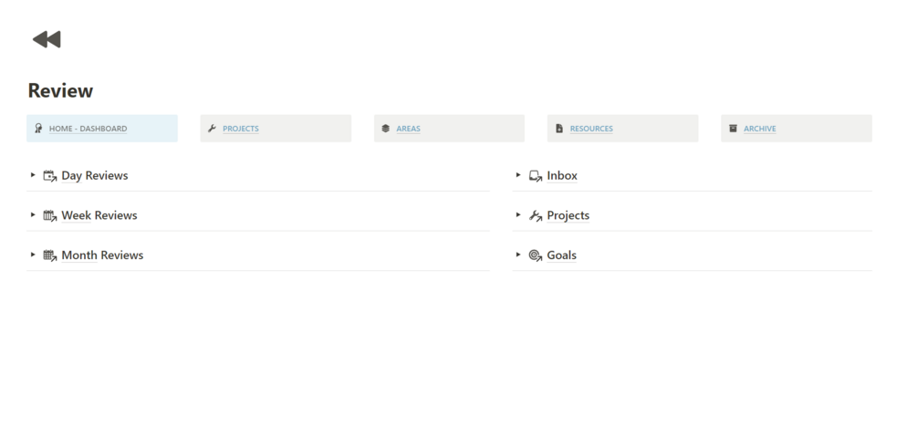Click the Archive box icon in navigation

coord(733,129)
